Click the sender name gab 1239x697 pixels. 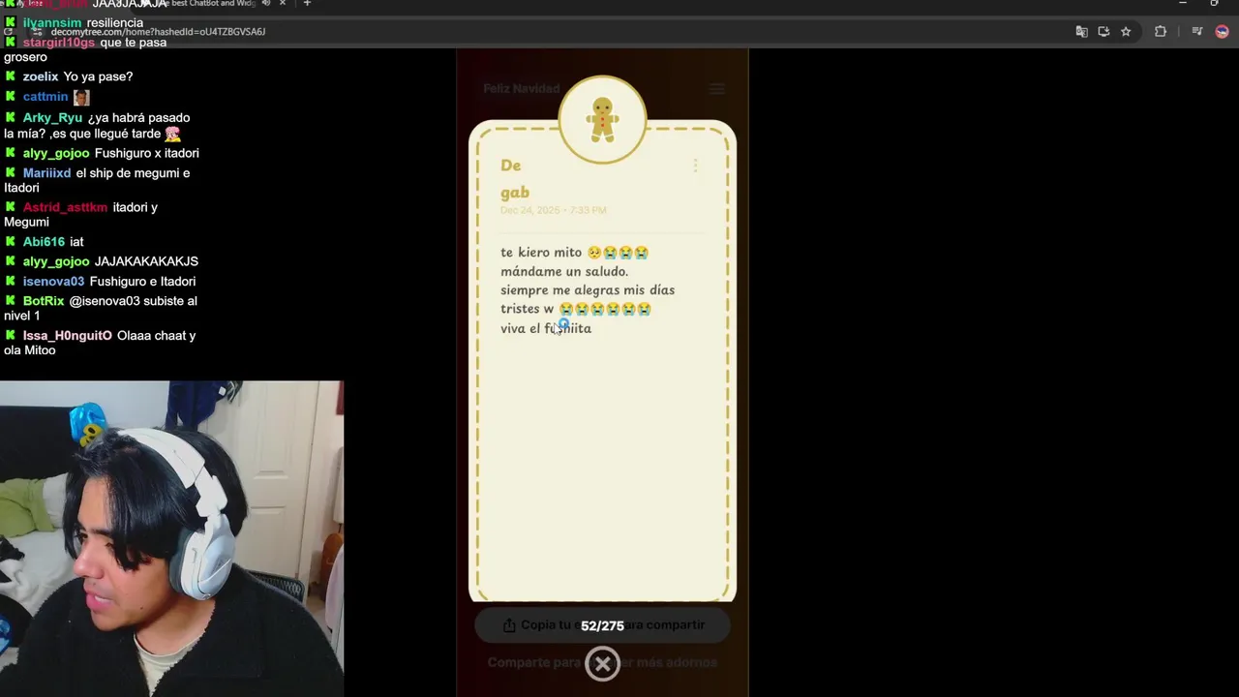tap(515, 192)
